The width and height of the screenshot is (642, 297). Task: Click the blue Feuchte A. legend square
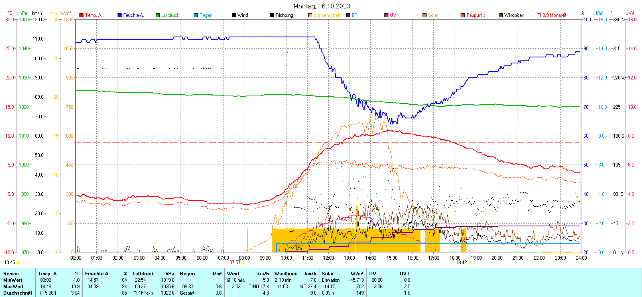click(120, 15)
